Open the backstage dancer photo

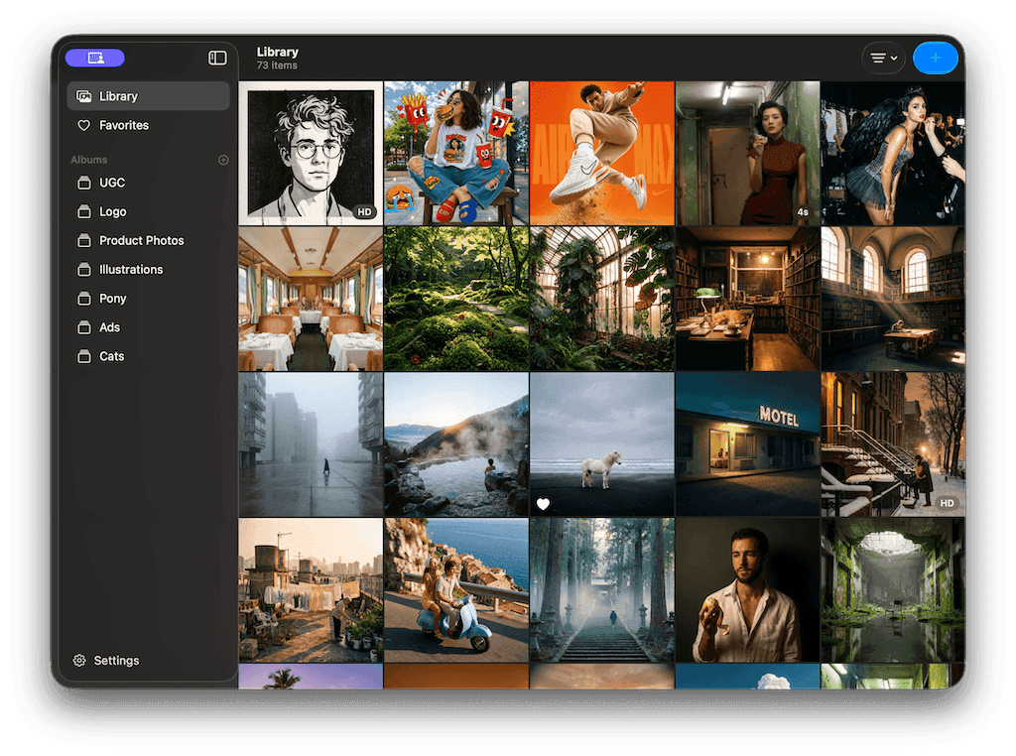coord(893,153)
